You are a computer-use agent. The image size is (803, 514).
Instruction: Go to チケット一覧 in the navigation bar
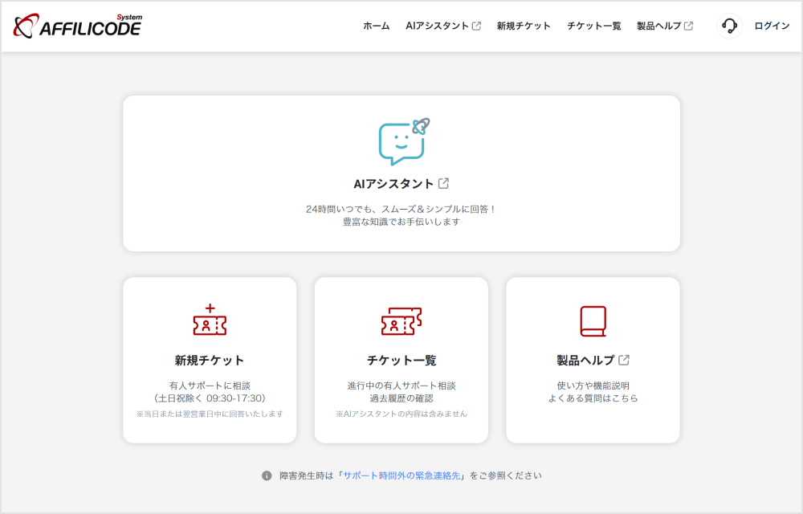click(593, 26)
